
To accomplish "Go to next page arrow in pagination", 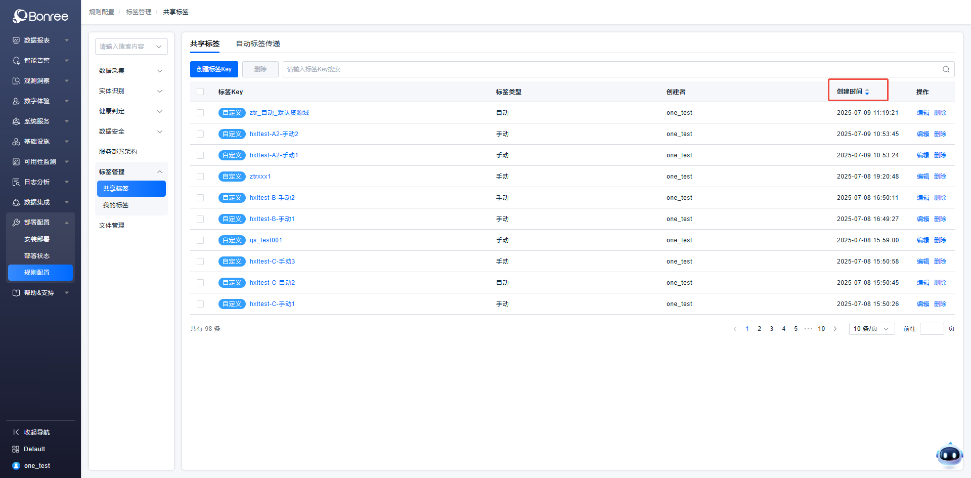I will coord(835,329).
